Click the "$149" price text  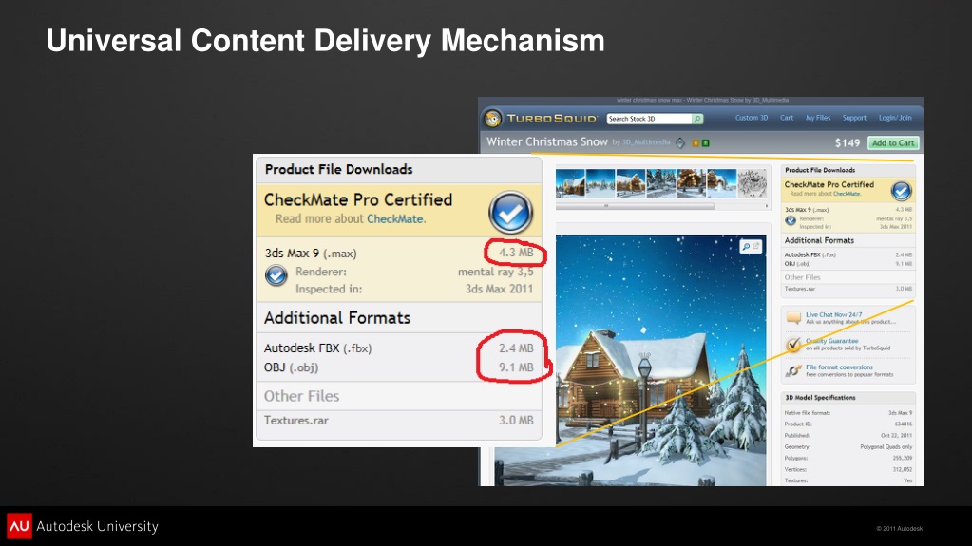point(847,143)
